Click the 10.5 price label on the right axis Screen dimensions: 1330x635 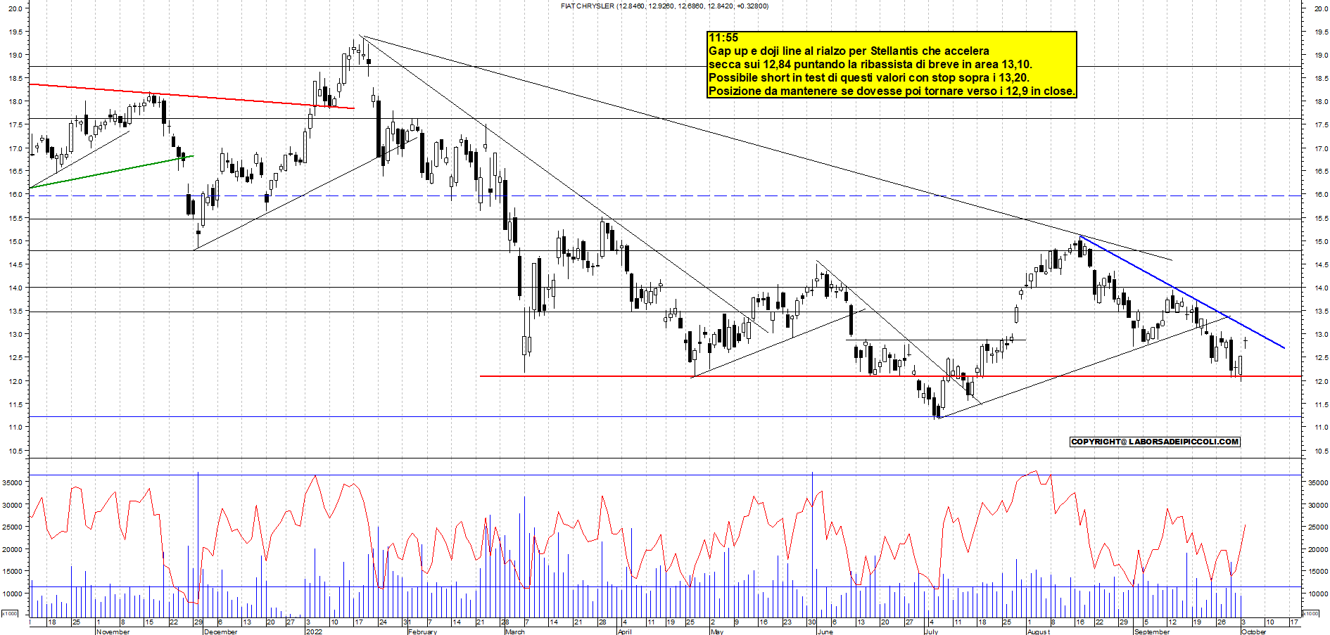1321,451
